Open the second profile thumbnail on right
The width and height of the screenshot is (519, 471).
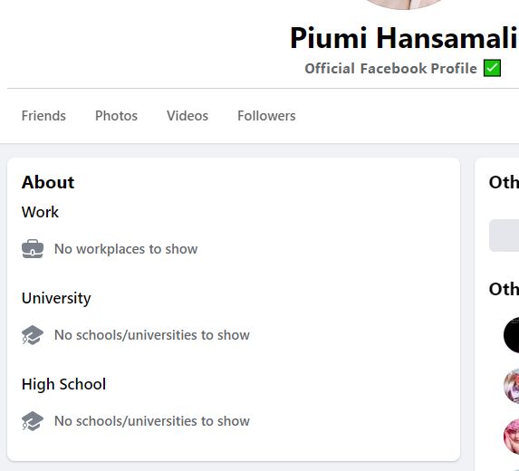pos(512,386)
